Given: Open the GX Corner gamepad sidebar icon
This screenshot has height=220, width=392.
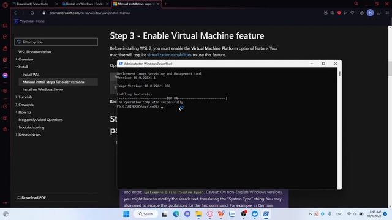Looking at the screenshot, I should 5,26.
